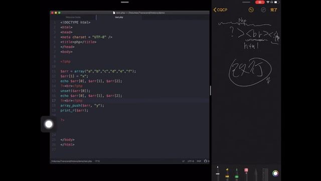This screenshot has height=181, width=321.
Task: Click line number 17 in the gutter
Action: click(x=54, y=101)
